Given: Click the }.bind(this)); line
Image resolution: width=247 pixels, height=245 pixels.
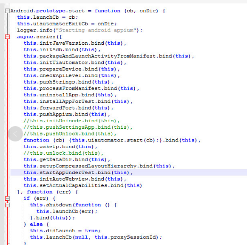Looking at the screenshot, I should (52, 218).
